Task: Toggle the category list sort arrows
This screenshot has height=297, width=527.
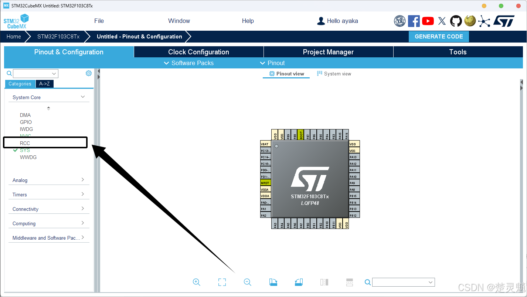Action: tap(48, 108)
